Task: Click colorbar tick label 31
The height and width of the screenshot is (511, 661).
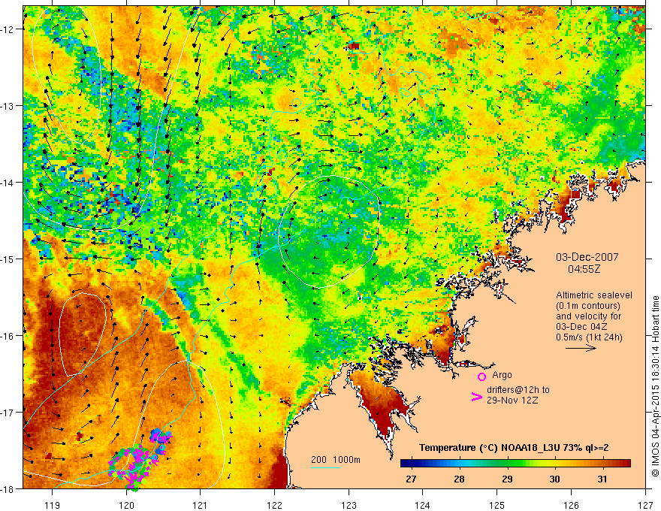Action: pyautogui.click(x=602, y=479)
